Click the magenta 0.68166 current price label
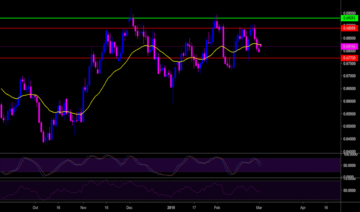The width and height of the screenshot is (360, 212). pyautogui.click(x=349, y=46)
